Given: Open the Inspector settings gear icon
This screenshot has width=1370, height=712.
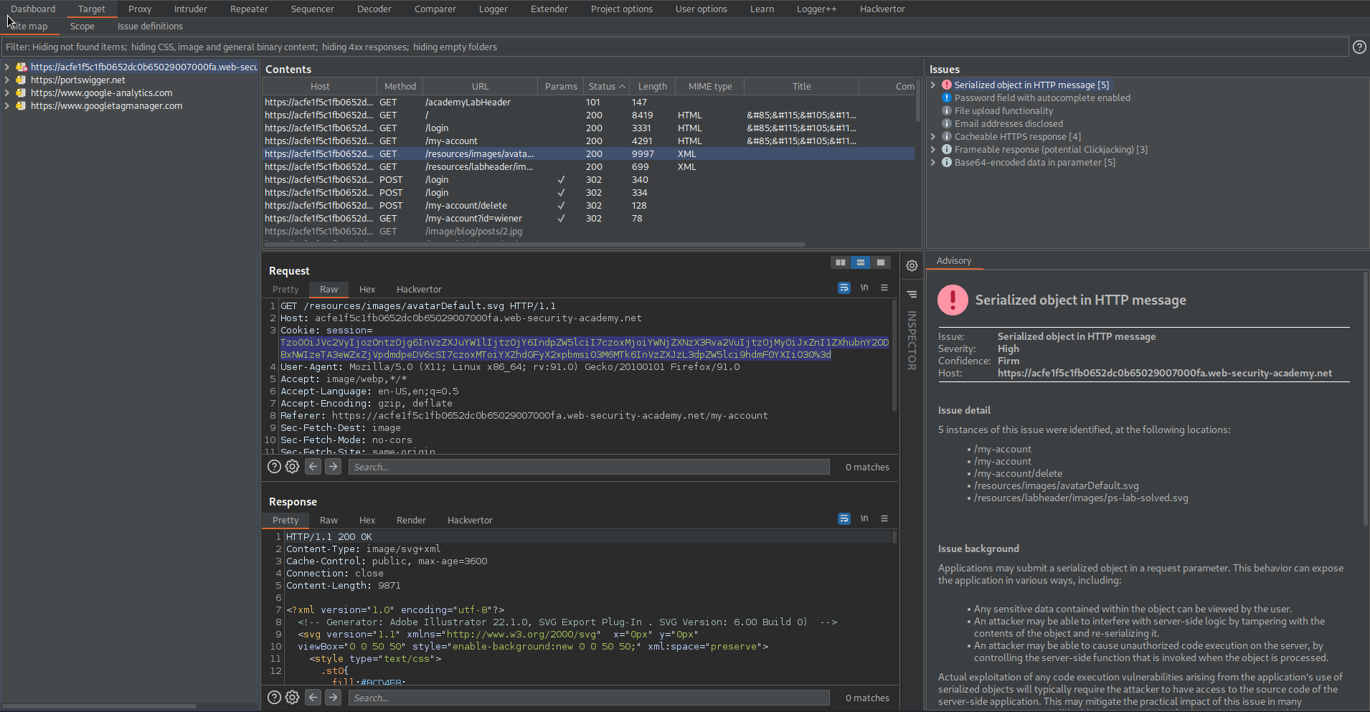Looking at the screenshot, I should [x=912, y=266].
